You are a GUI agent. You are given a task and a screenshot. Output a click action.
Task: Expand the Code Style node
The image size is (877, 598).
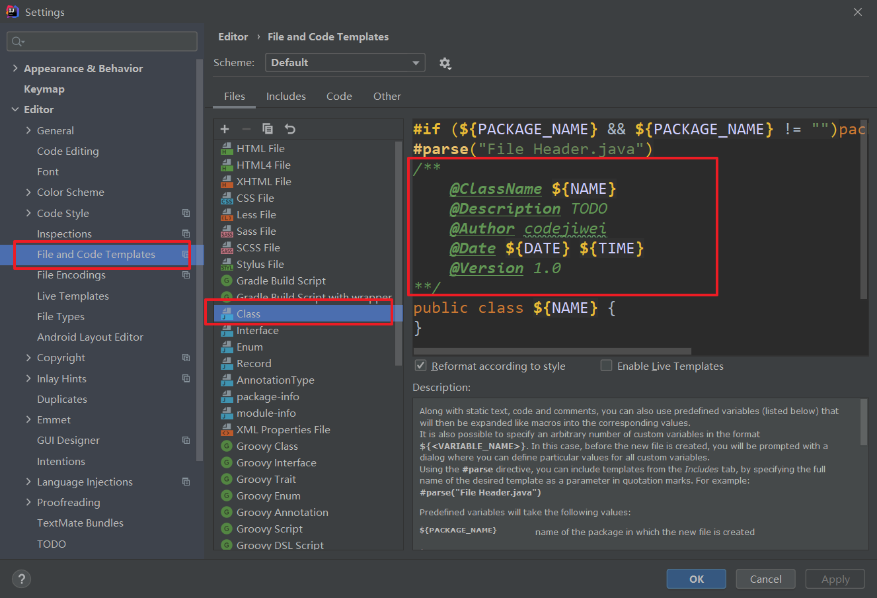28,213
